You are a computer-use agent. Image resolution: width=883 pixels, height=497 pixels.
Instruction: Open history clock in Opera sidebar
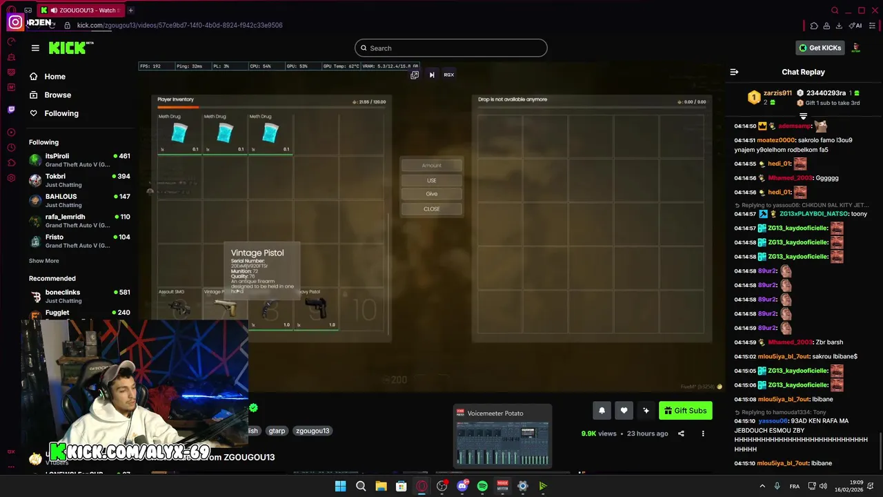coord(11,148)
